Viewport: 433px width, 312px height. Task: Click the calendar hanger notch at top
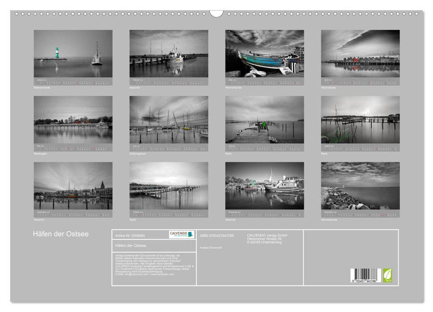[216, 13]
